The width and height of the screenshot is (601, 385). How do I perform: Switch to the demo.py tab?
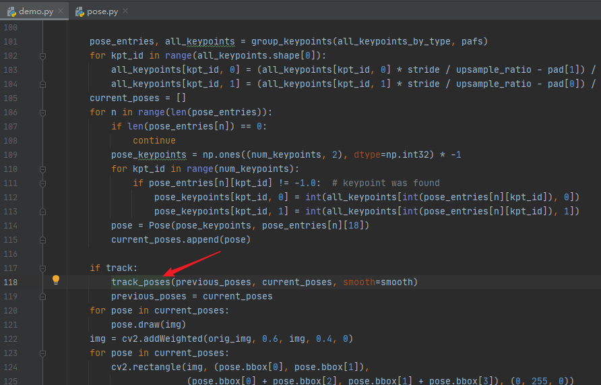tap(35, 11)
